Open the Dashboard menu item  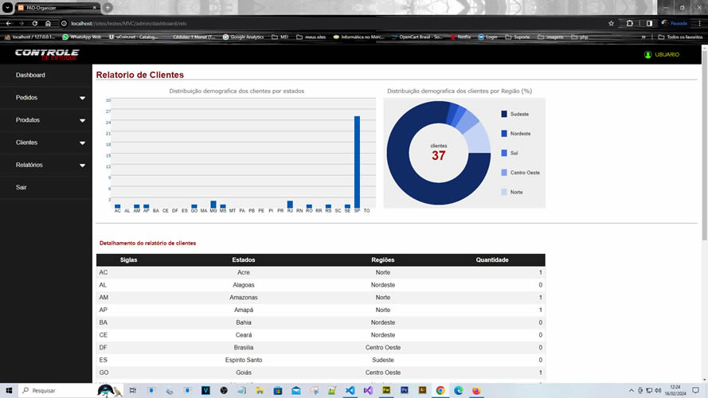click(30, 76)
